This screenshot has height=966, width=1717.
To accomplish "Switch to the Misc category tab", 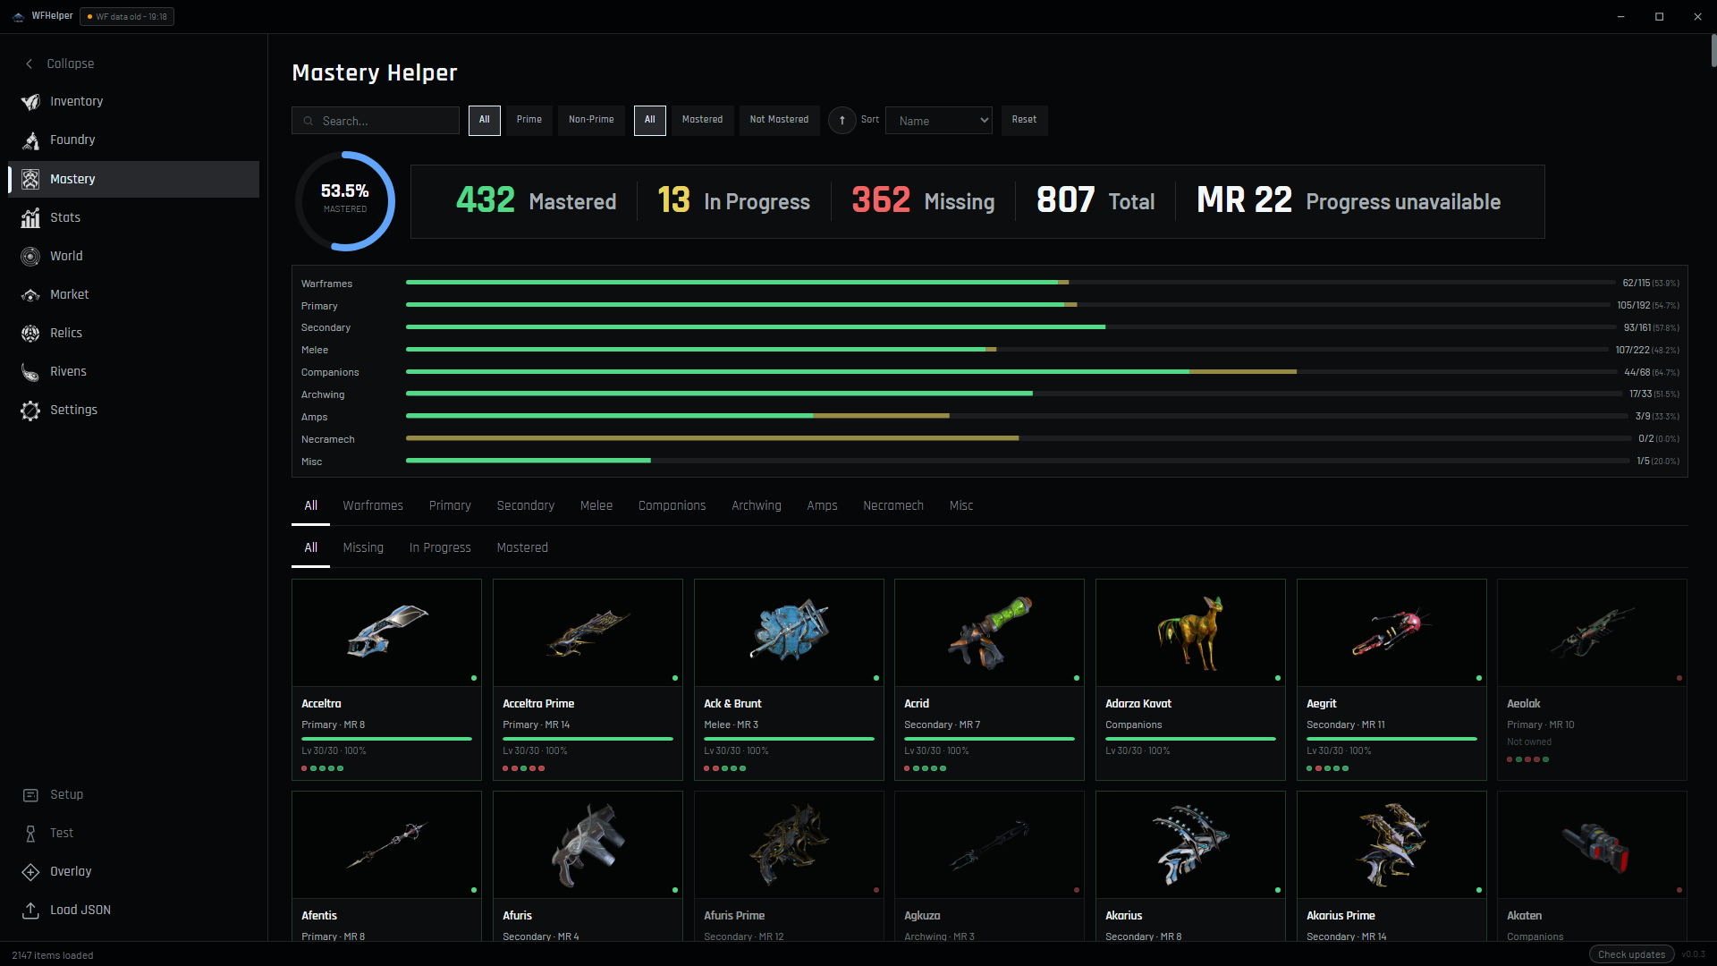I will point(960,505).
